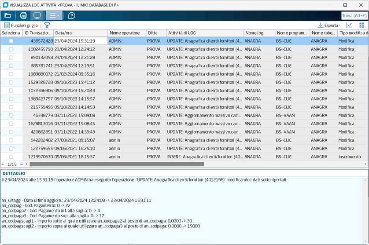Click Nome program... column header
The image size is (369, 245).
click(292, 33)
